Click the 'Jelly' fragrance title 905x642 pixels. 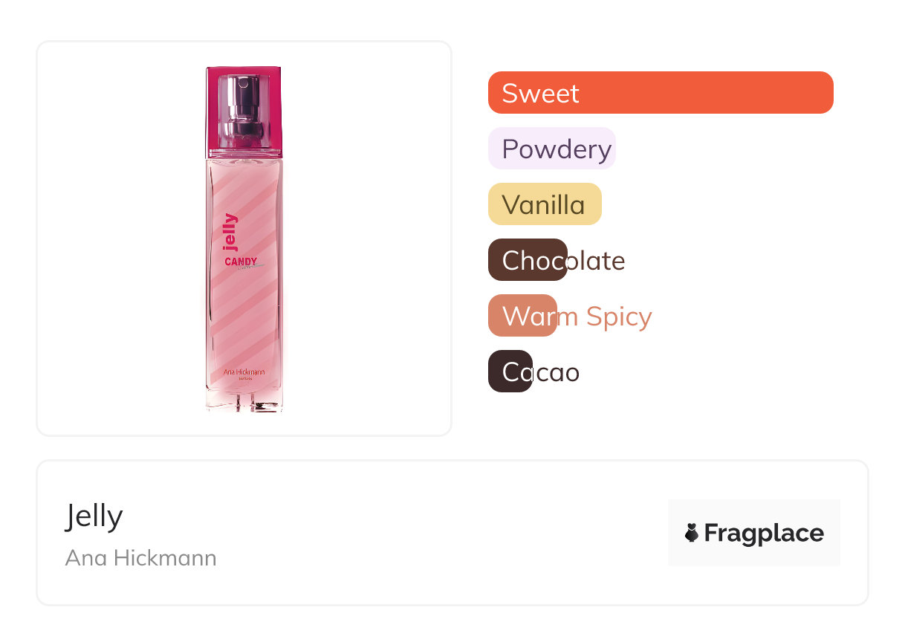tap(94, 516)
